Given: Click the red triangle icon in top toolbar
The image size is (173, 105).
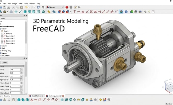Looking at the screenshot, I should pyautogui.click(x=83, y=12).
